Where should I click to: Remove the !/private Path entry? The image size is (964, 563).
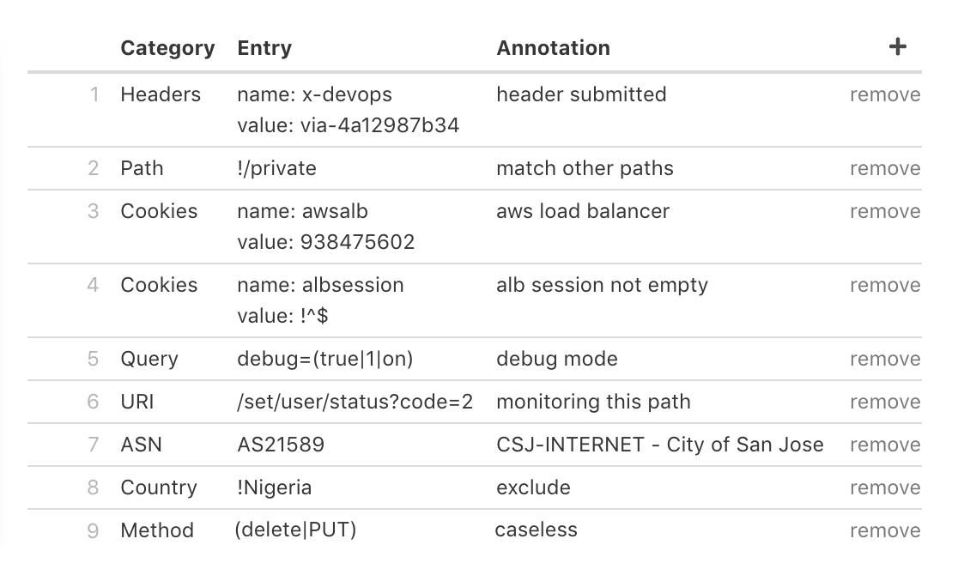point(884,169)
